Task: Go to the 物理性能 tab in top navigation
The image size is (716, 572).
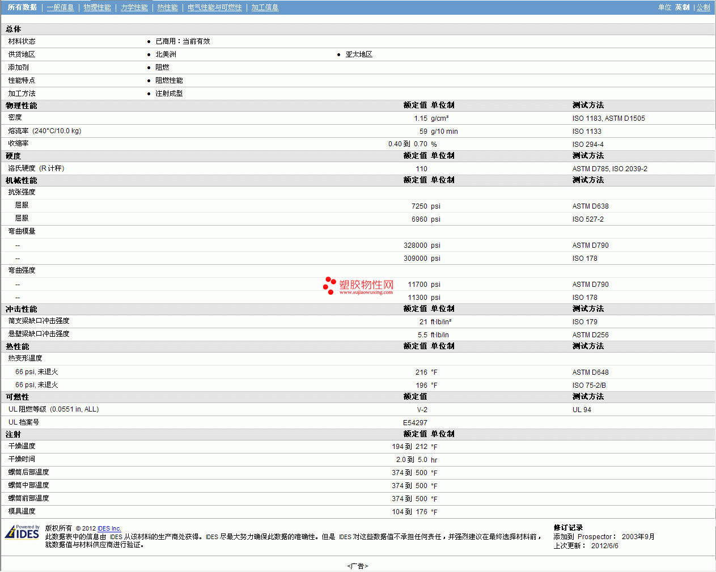Action: pyautogui.click(x=97, y=7)
